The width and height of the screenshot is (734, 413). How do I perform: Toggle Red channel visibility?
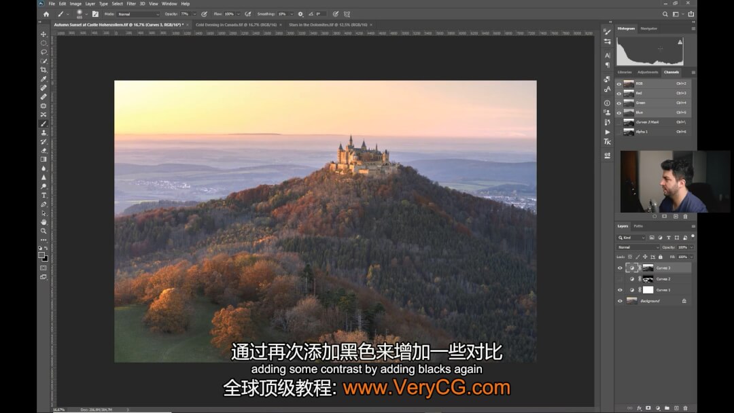point(619,94)
